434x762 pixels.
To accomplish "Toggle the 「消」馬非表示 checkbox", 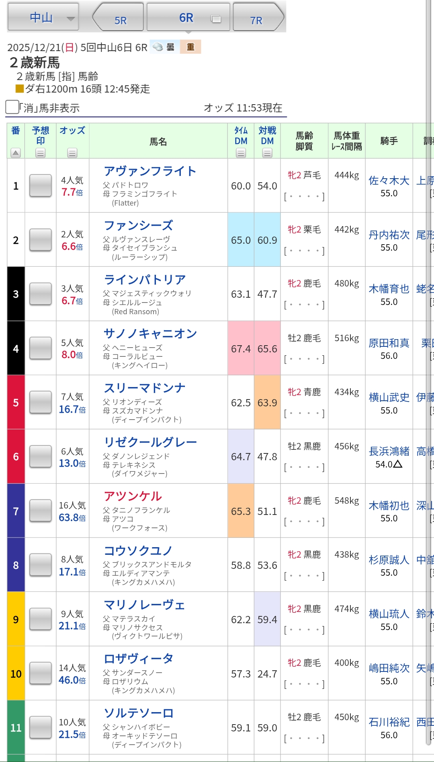I will tap(12, 107).
